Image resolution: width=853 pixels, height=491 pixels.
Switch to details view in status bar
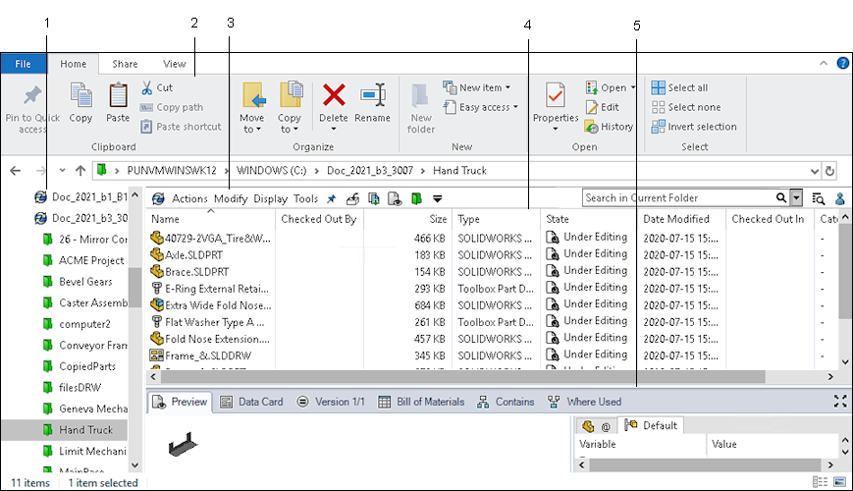coord(820,482)
